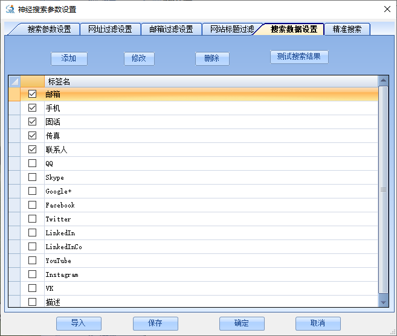The height and width of the screenshot is (336, 397).
Task: Enable the Google+ checkbox
Action: coord(32,191)
